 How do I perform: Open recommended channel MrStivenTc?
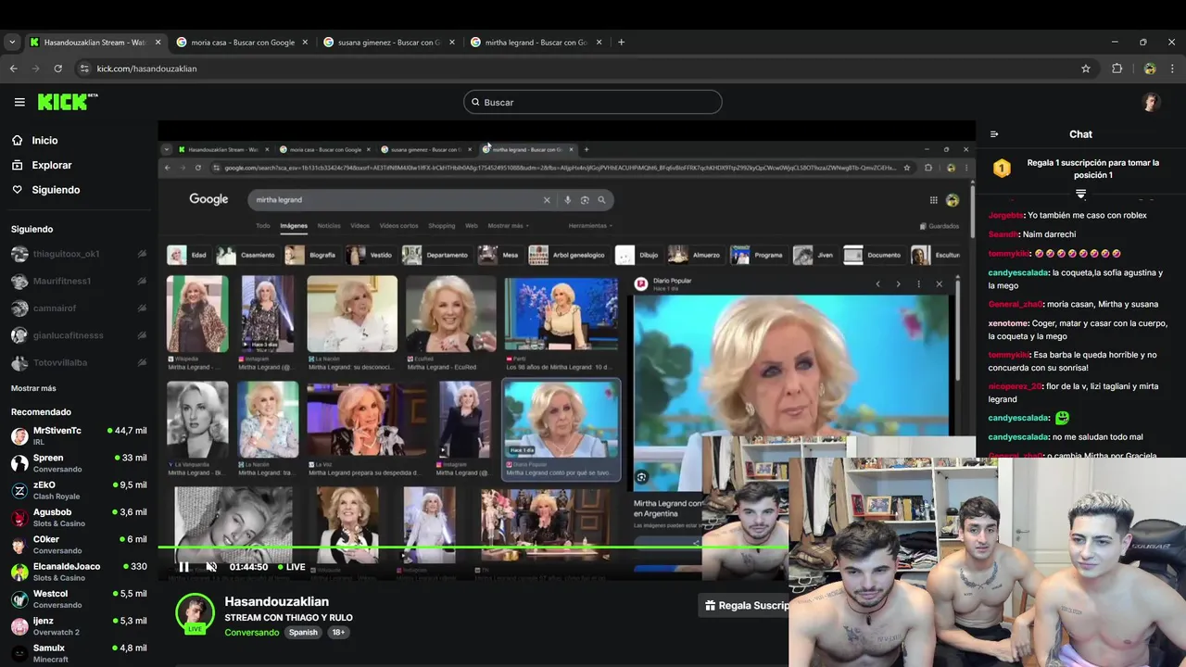78,436
